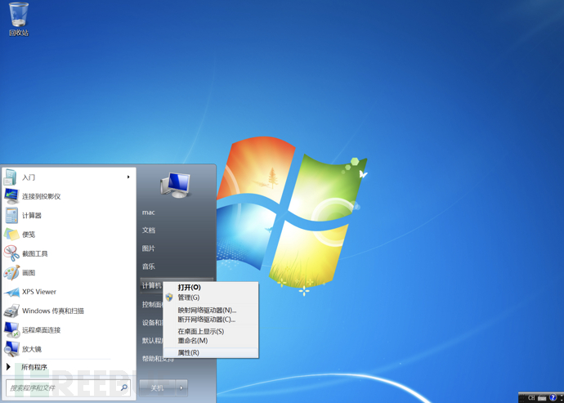This screenshot has width=564, height=403.
Task: Open 设备和打印机 link
Action: pos(153,322)
